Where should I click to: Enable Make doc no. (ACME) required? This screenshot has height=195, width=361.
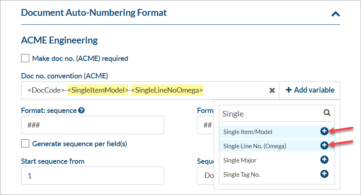[x=25, y=58]
